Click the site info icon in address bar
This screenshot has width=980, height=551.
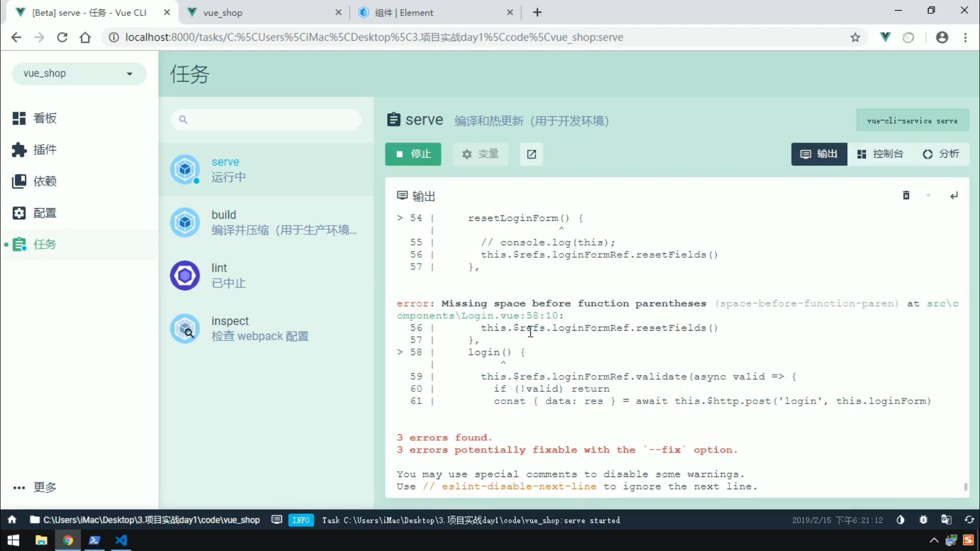(114, 37)
